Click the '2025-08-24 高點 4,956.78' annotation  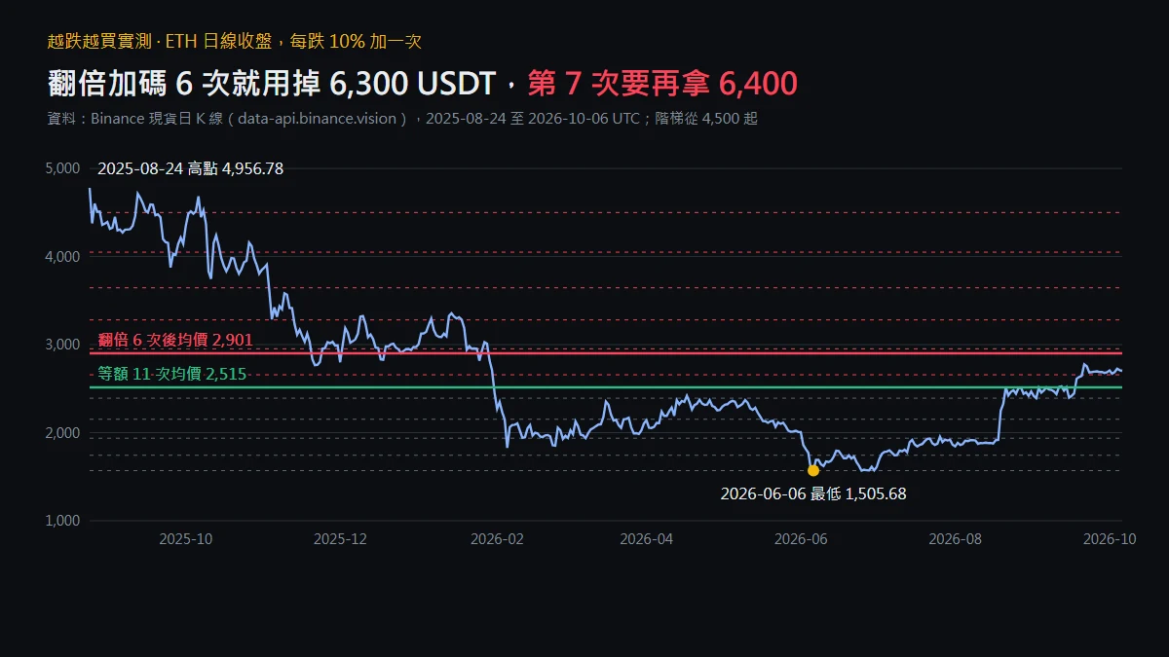pos(191,168)
